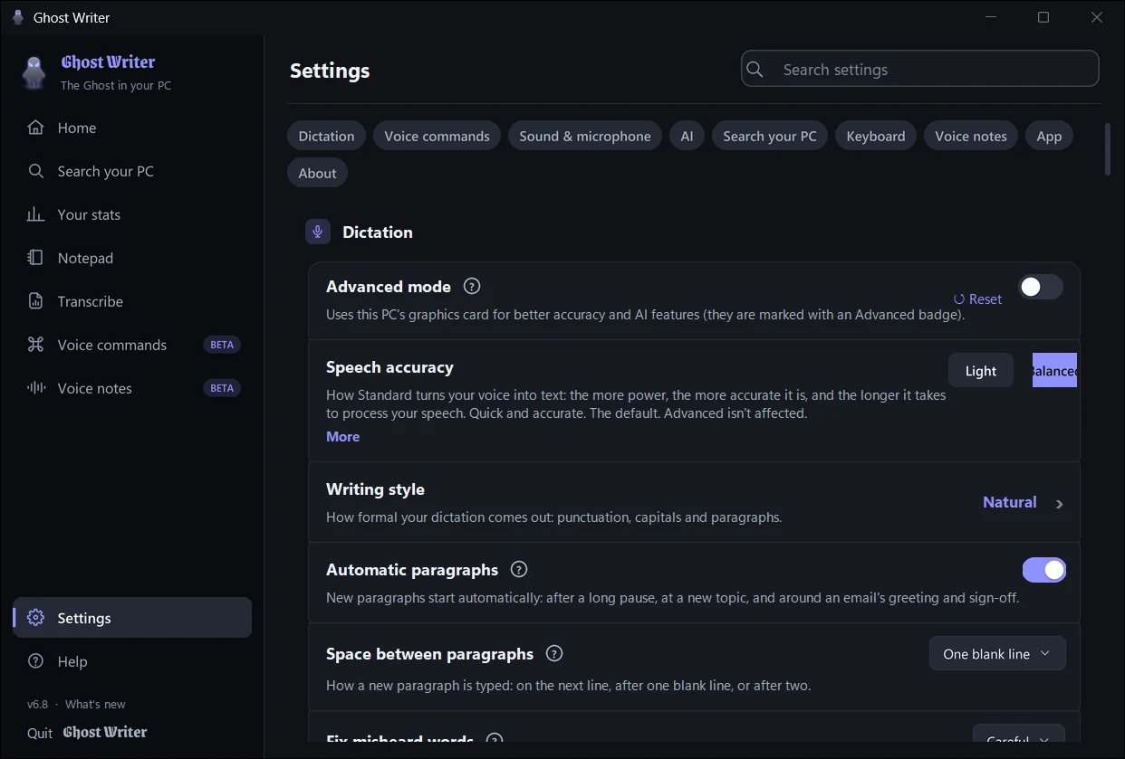Screen dimensions: 1125x759
Task: Jump to the Dictation settings tab
Action: point(326,136)
